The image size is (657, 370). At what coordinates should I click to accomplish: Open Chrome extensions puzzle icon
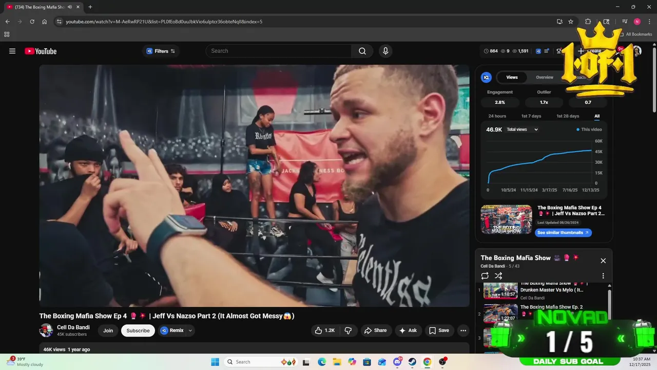click(588, 22)
